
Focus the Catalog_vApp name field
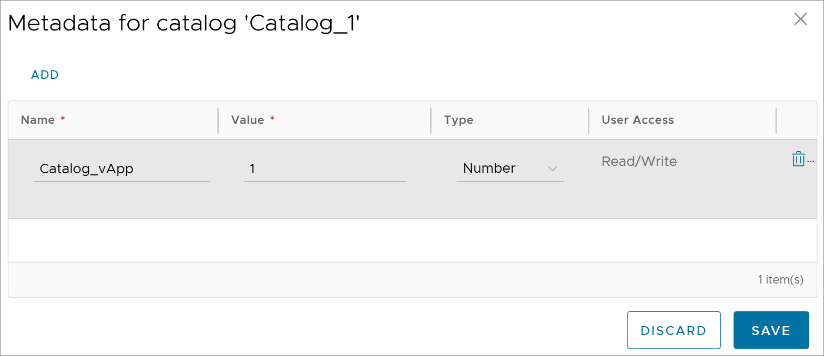point(121,169)
